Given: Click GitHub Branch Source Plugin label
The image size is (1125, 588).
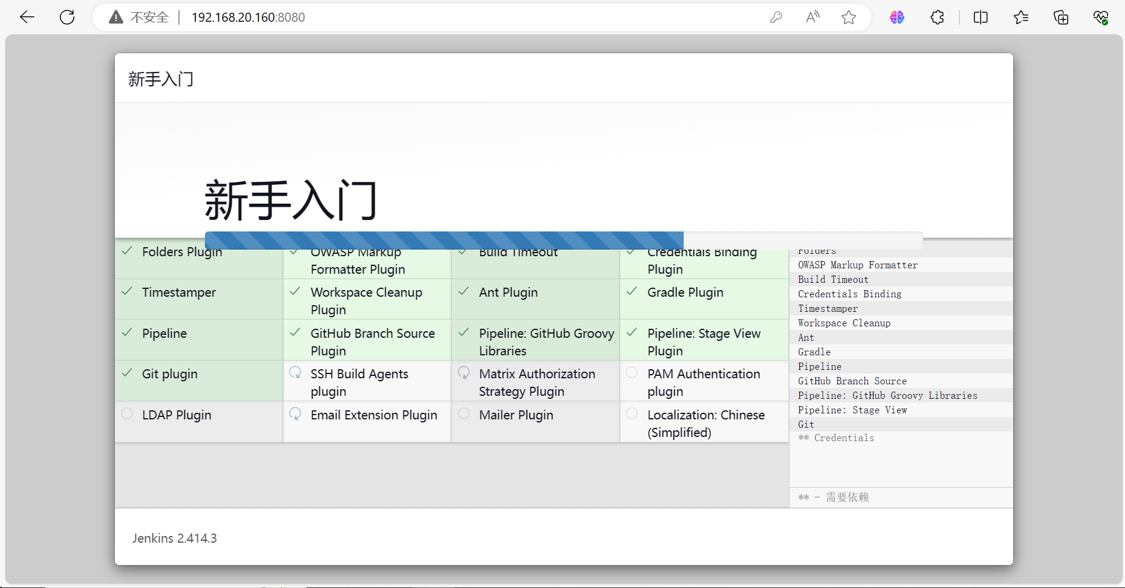Looking at the screenshot, I should click(372, 342).
